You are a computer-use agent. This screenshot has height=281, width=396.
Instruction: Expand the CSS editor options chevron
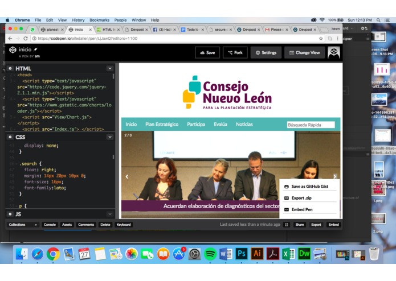click(110, 137)
